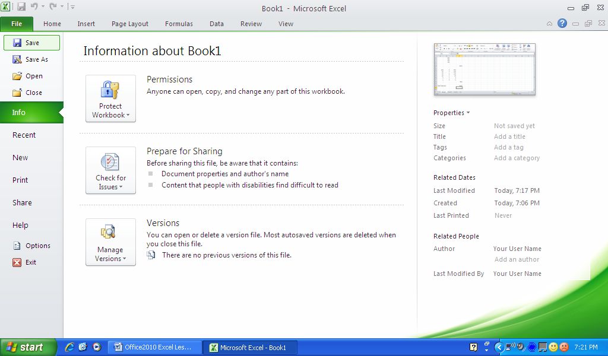
Task: Click 'Your User Name' beside Author
Action: (517, 249)
